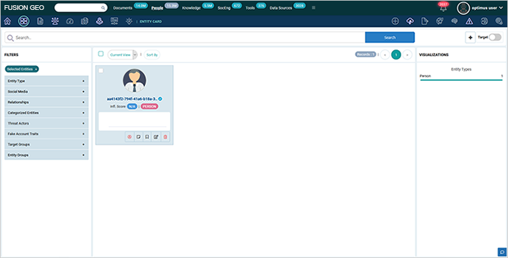
Task: Tick the checkbox on the person entity card
Action: click(101, 70)
